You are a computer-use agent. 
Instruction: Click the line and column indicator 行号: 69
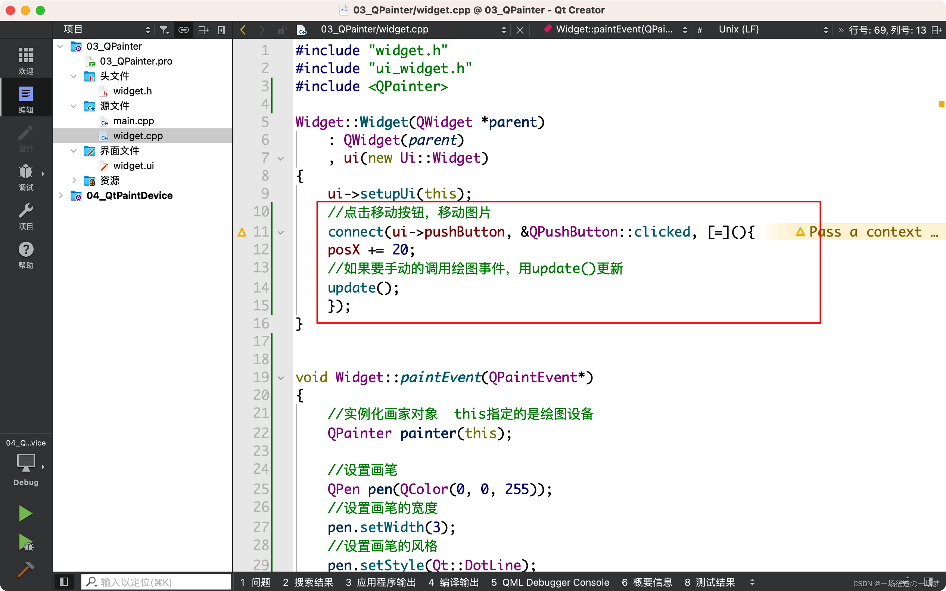tap(887, 30)
